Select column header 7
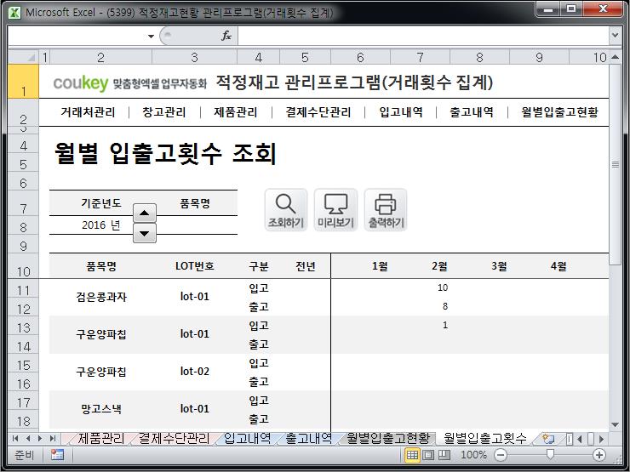This screenshot has width=630, height=472. pos(420,57)
